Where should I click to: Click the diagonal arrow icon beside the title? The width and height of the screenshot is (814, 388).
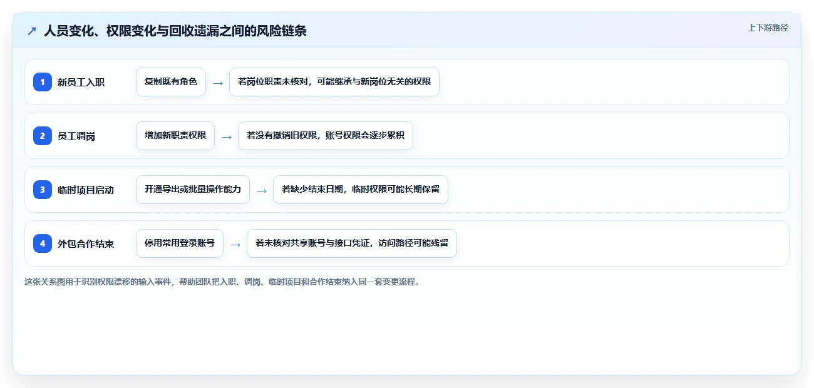(31, 31)
